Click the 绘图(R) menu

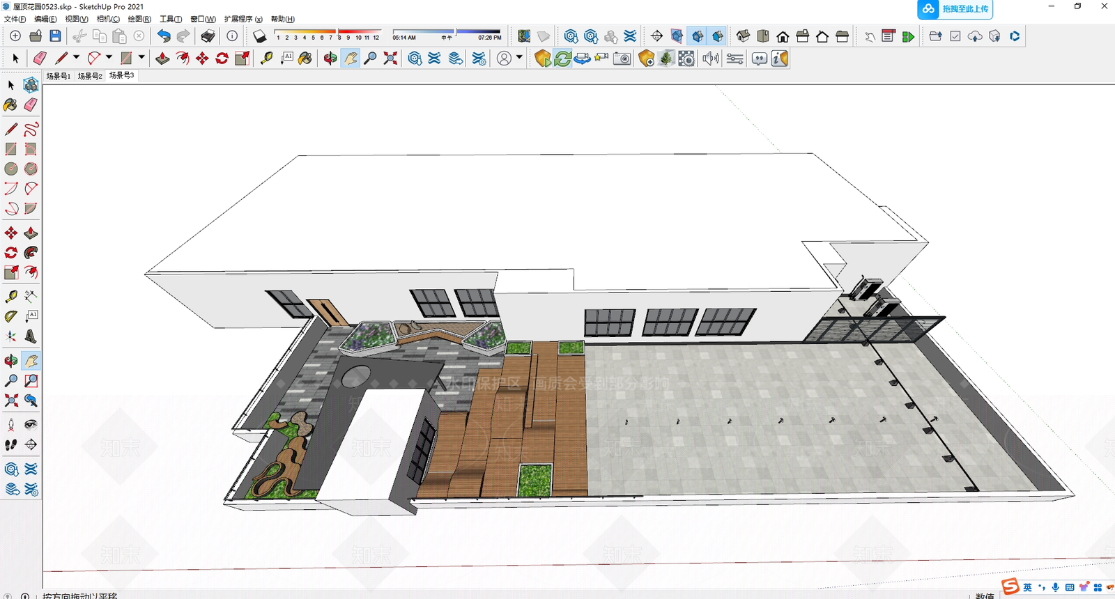[139, 19]
